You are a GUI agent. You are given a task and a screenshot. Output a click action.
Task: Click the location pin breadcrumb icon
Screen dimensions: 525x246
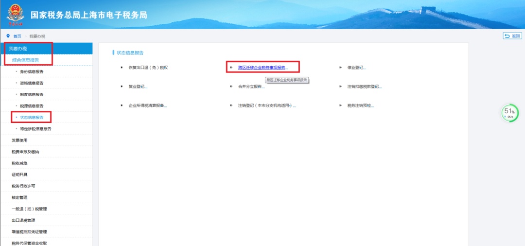pyautogui.click(x=8, y=36)
